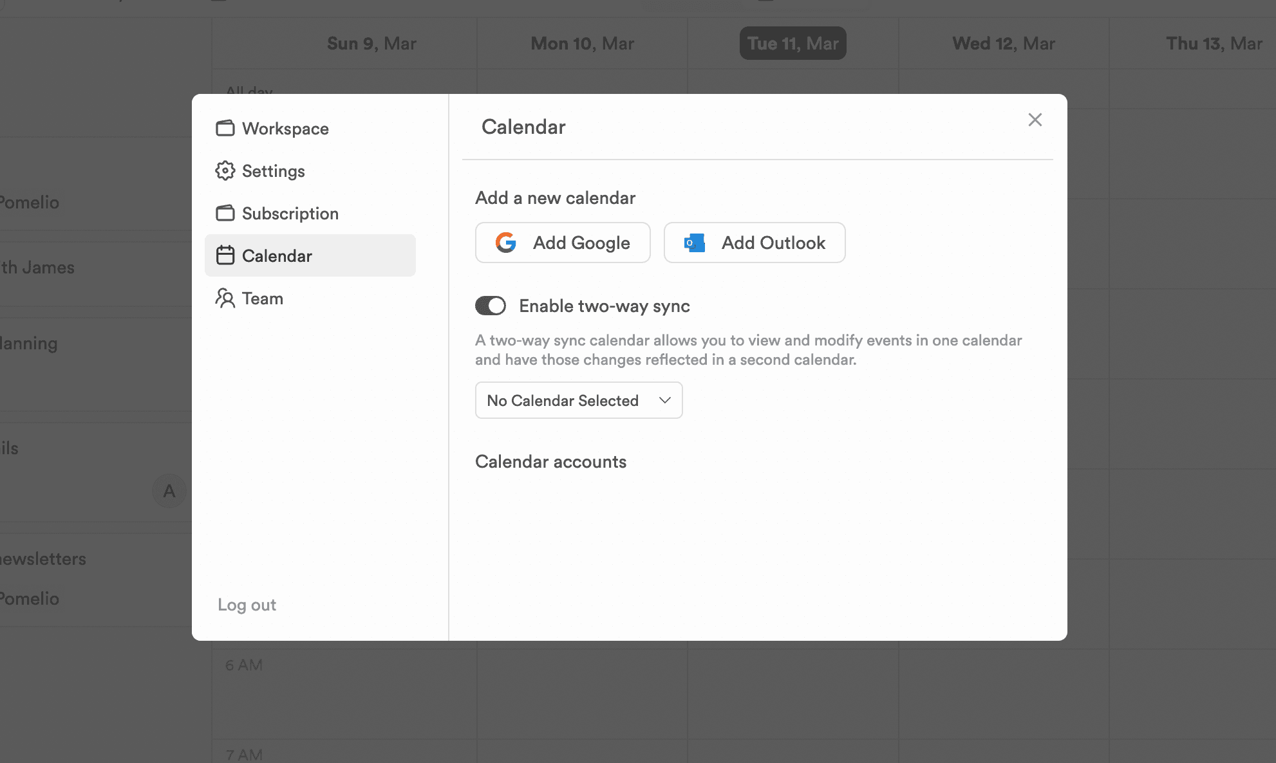1276x763 pixels.
Task: Click the Google logo icon
Action: pos(506,243)
